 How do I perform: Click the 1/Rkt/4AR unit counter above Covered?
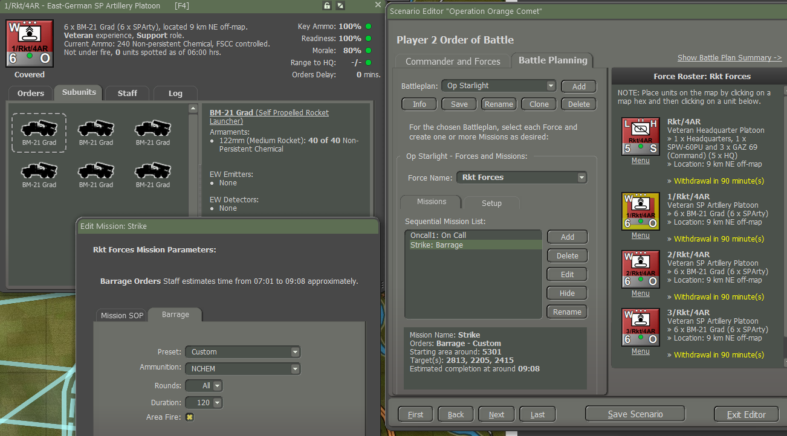[x=30, y=43]
